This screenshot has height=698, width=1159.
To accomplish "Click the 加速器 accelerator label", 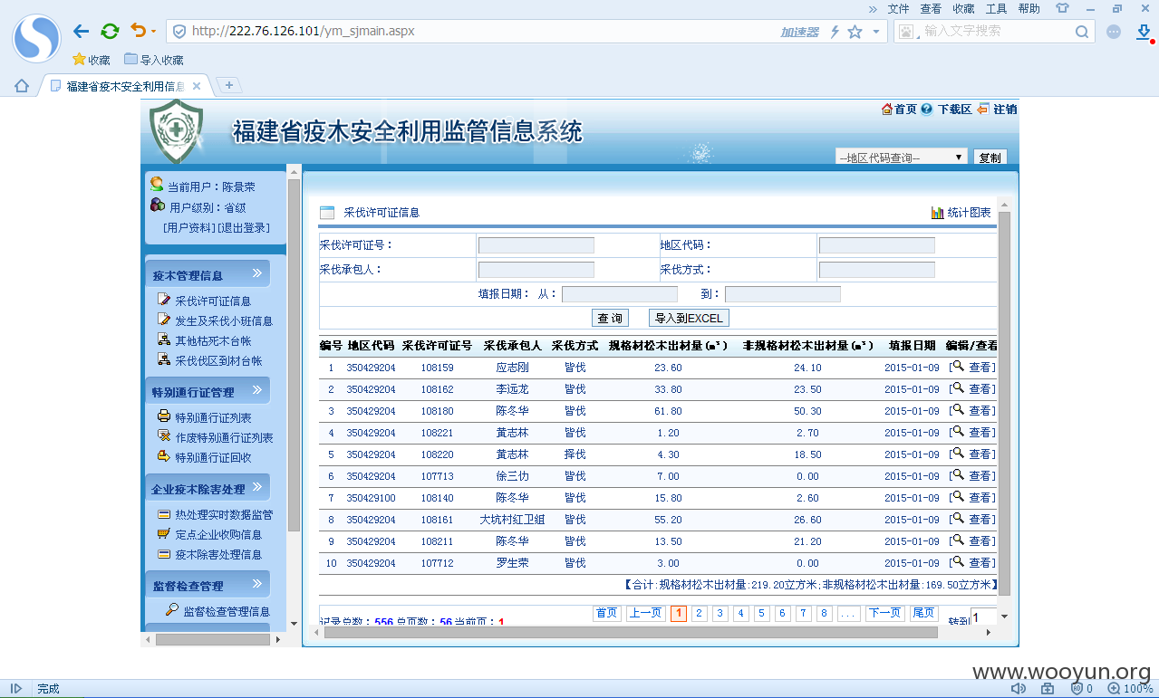I will 800,32.
